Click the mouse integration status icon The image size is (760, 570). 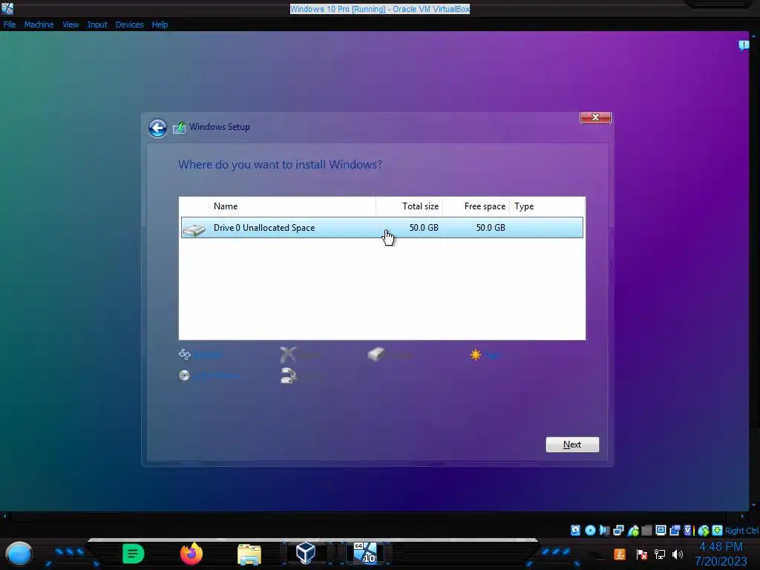coord(703,530)
